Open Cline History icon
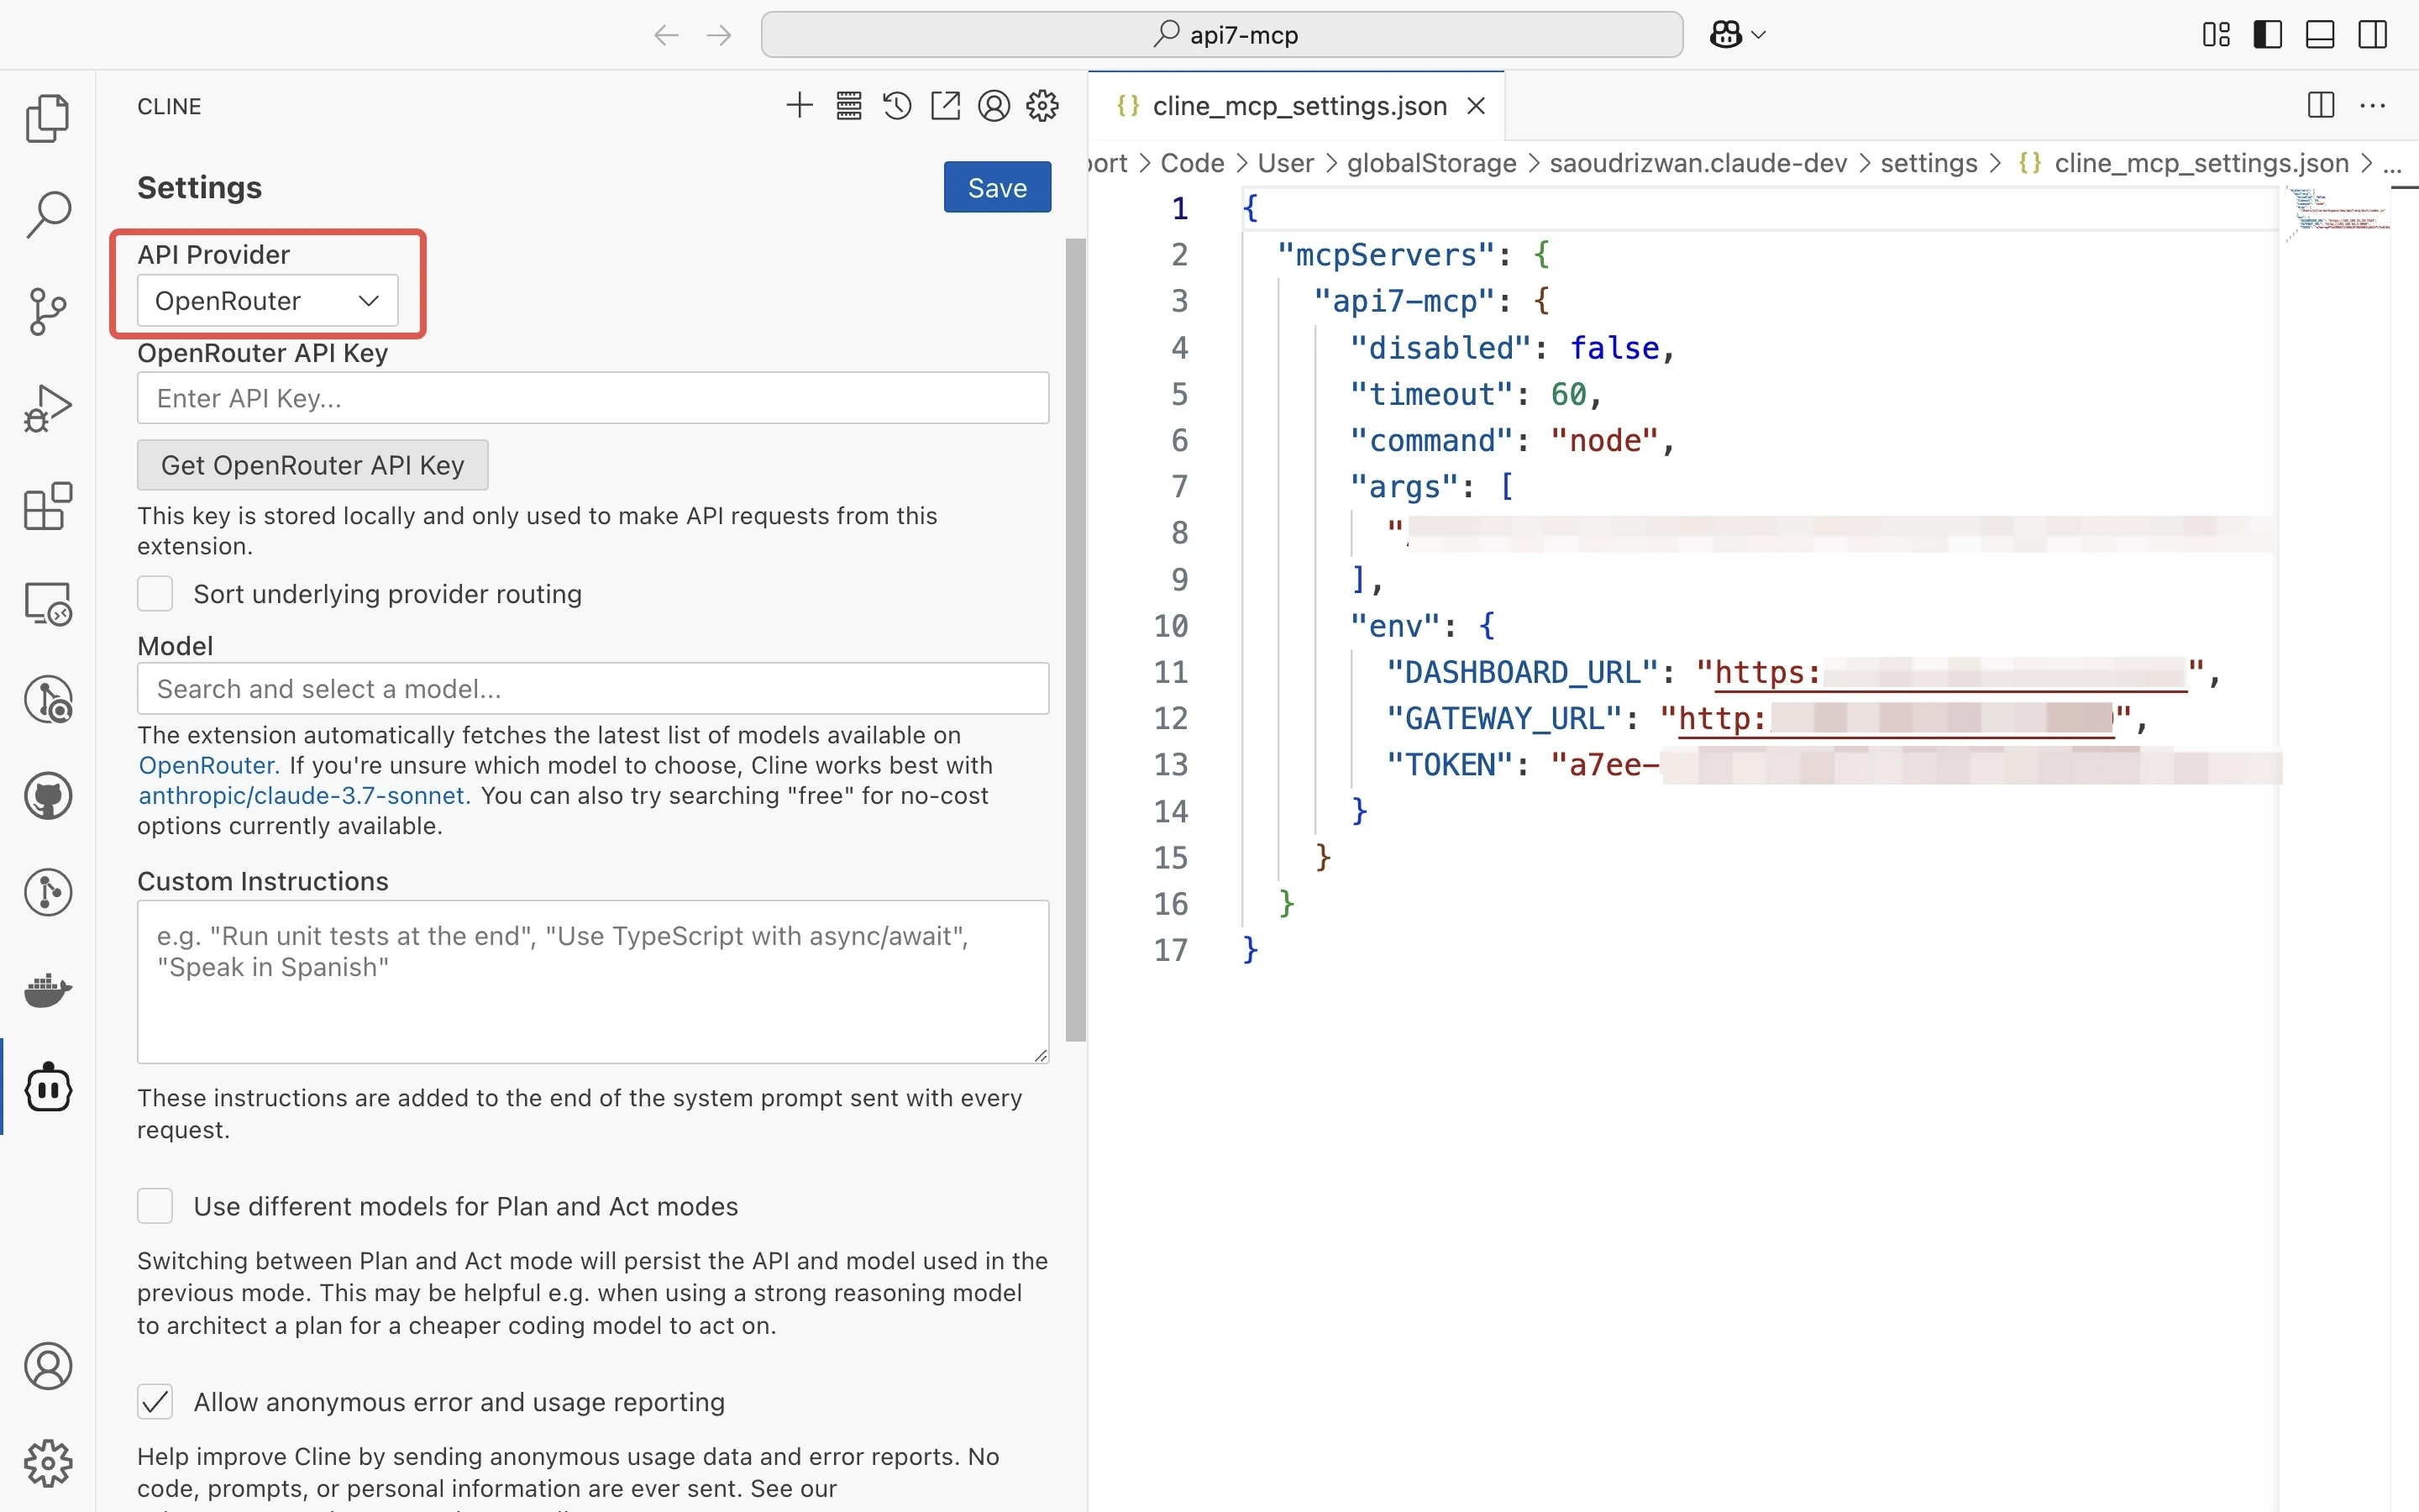The height and width of the screenshot is (1512, 2419). click(x=897, y=106)
